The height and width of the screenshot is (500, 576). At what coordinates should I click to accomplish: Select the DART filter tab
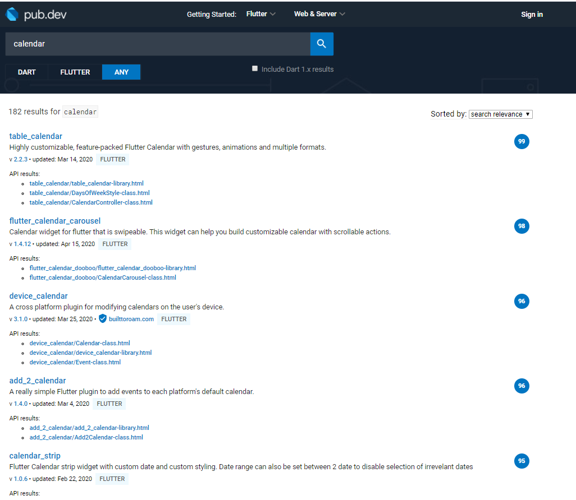coord(27,72)
